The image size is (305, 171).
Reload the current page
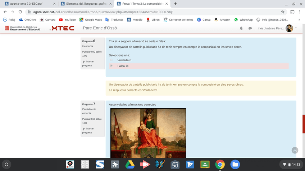(x=20, y=12)
